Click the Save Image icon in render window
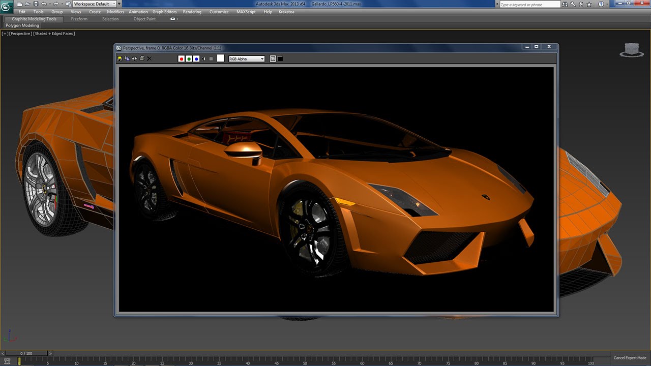The width and height of the screenshot is (651, 366). point(120,59)
